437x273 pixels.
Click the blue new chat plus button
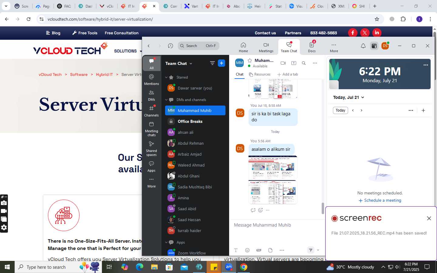222,63
